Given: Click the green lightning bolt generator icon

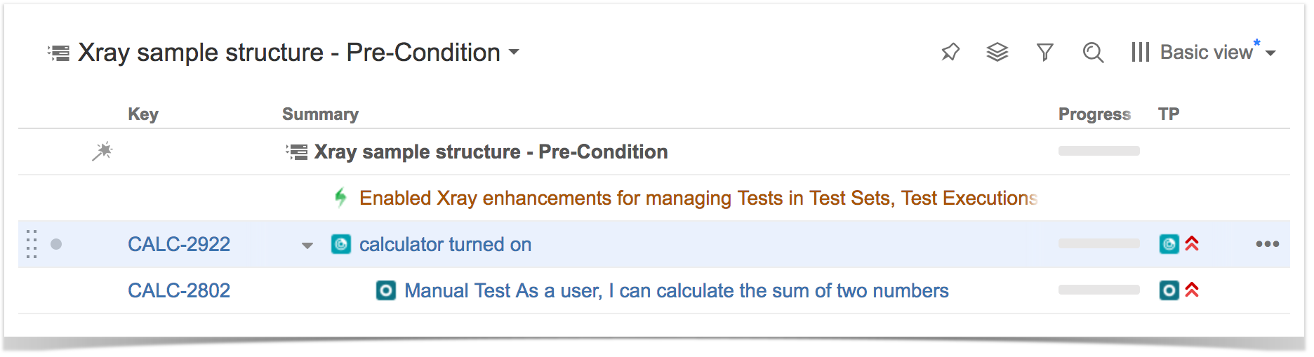Looking at the screenshot, I should click(x=340, y=198).
